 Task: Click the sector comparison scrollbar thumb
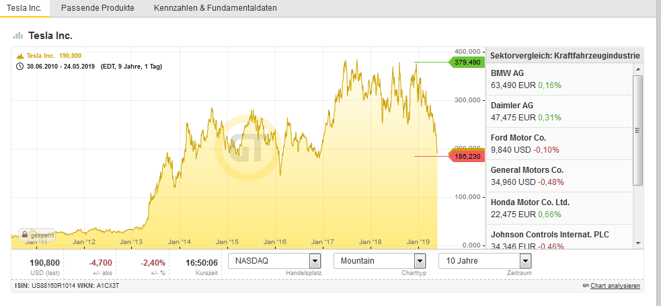[x=638, y=129]
